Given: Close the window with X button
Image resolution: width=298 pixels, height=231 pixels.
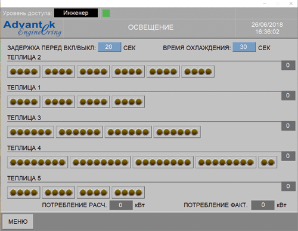Looking at the screenshot, I should [291, 4].
